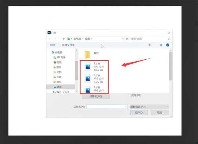Click the 打开云文档 button
This screenshot has width=198, height=144.
coord(96,97)
